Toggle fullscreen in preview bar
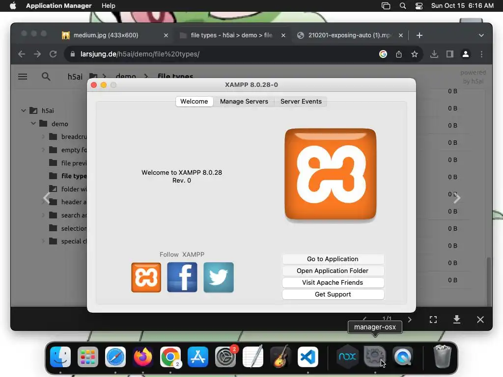Viewport: 503px width, 377px height. coord(433,320)
